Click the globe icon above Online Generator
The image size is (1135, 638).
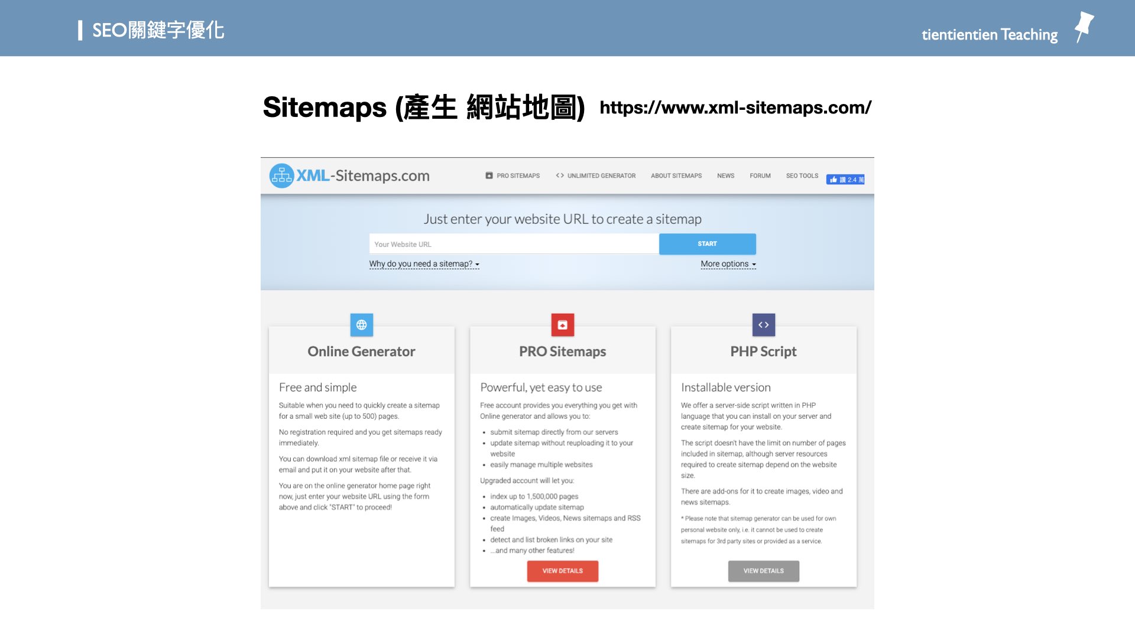(361, 324)
